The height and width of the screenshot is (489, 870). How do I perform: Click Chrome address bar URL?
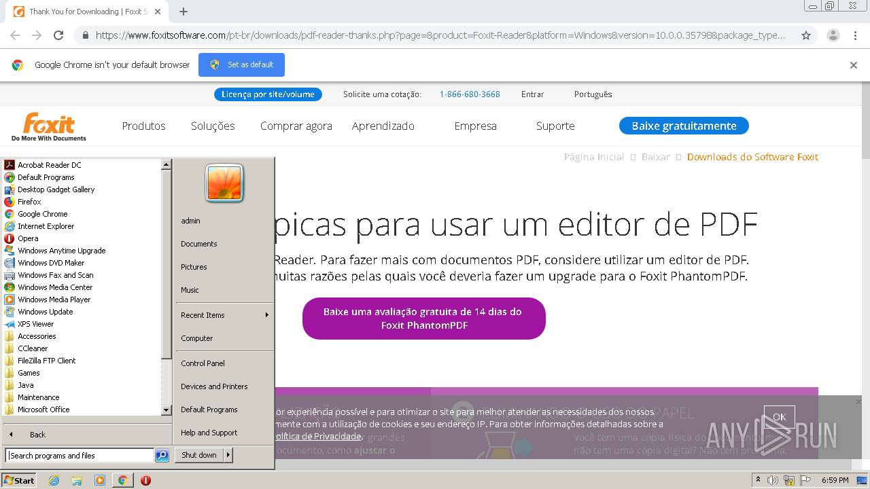(440, 35)
